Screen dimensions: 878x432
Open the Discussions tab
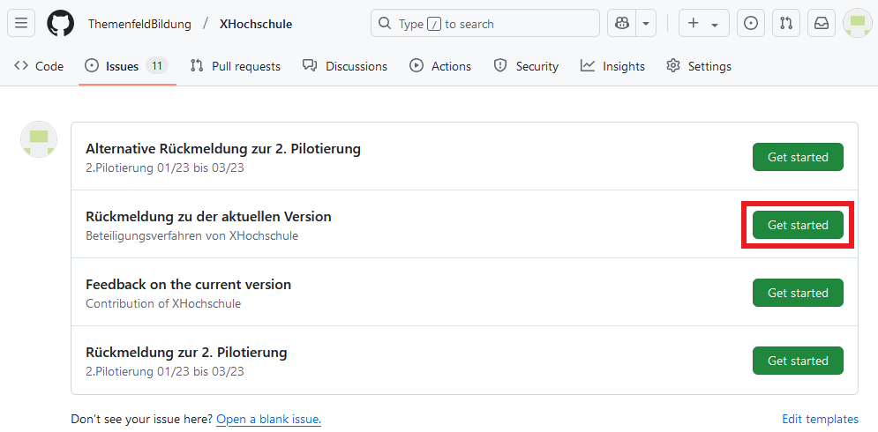pos(345,66)
